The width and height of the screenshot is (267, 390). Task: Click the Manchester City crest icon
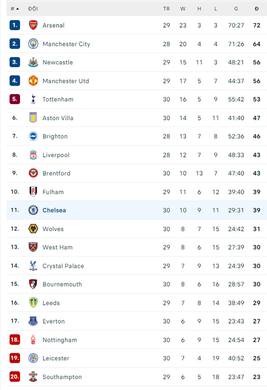(33, 44)
